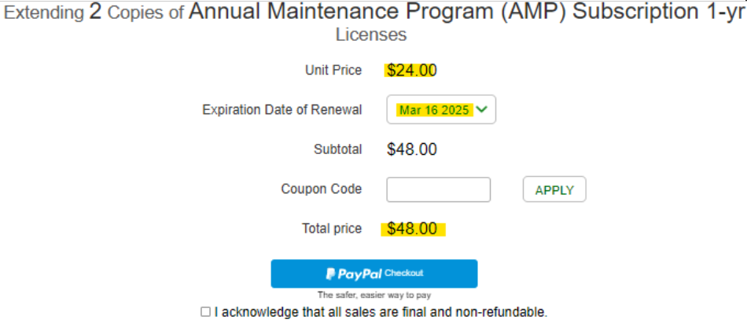
Task: Click the green chevron arrow in the date dropdown
Action: 482,109
